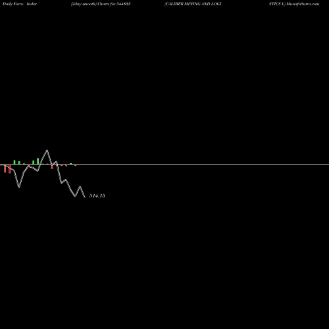Click the '(2day smooth) Charts for 544833' text
329x329 pixels.
pos(101,4)
